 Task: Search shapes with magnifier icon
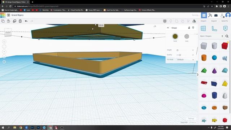227,36
